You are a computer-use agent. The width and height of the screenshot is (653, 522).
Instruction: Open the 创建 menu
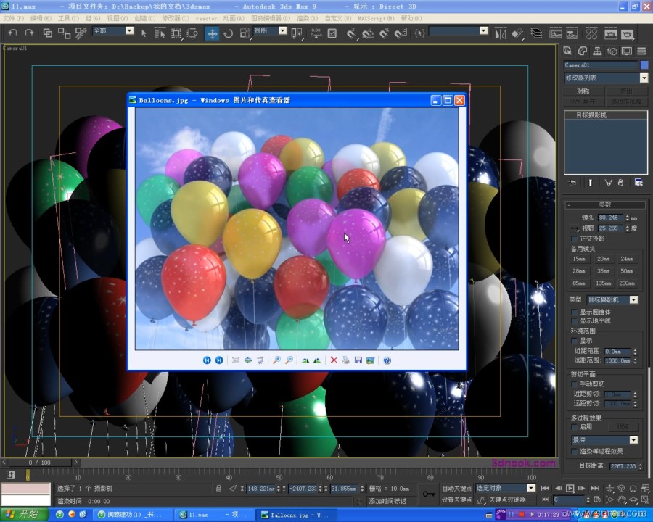[x=144, y=18]
